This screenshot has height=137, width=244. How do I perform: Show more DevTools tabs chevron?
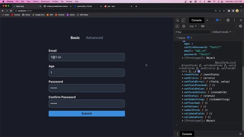[207, 20]
